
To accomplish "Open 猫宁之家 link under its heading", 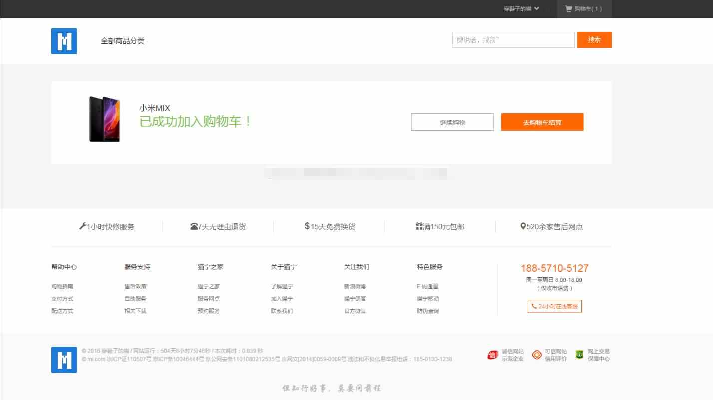I will tap(209, 286).
